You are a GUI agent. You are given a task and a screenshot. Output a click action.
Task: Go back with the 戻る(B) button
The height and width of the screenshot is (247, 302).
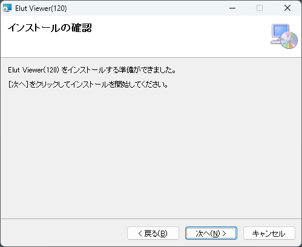pyautogui.click(x=153, y=233)
